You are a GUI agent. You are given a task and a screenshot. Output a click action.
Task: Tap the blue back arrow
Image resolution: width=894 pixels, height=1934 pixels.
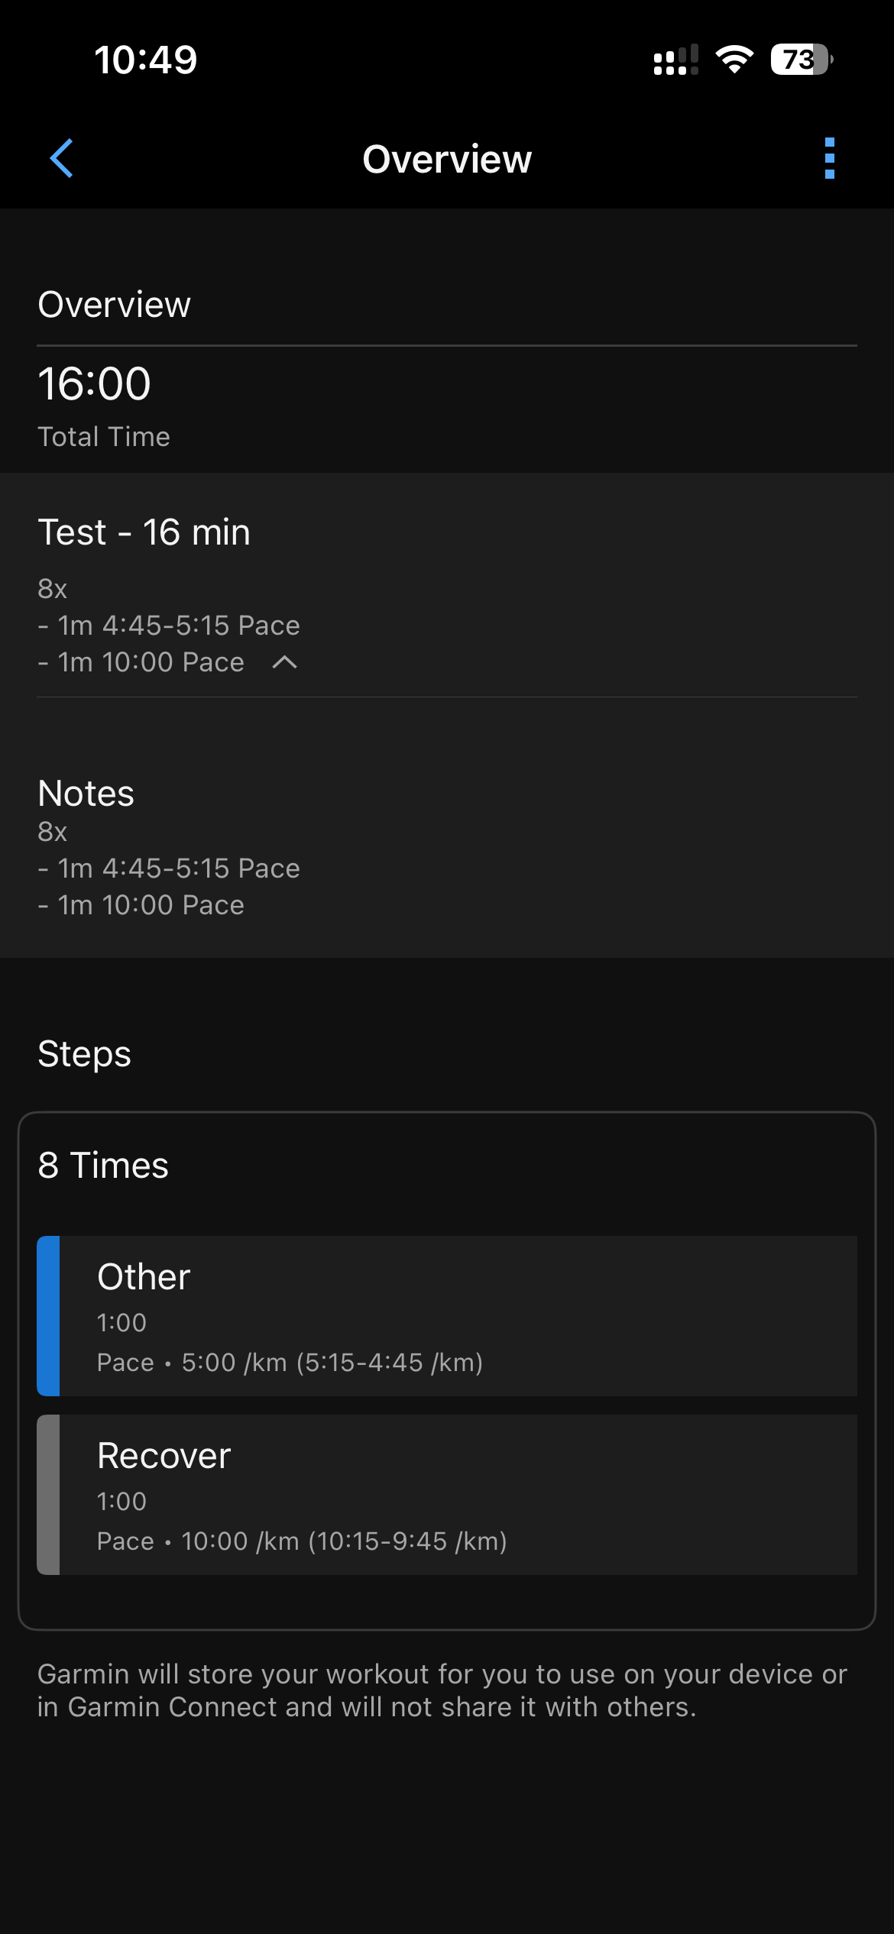[62, 158]
